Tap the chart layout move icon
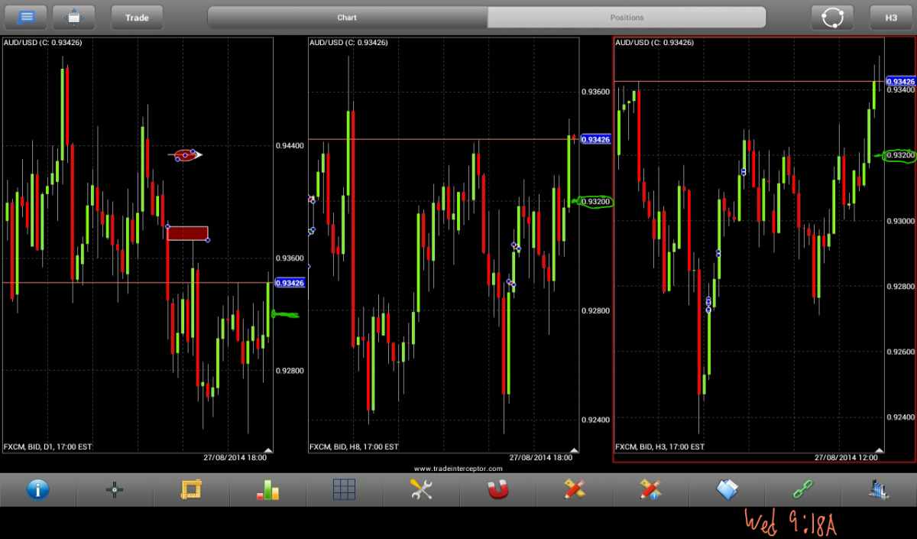 [x=73, y=17]
